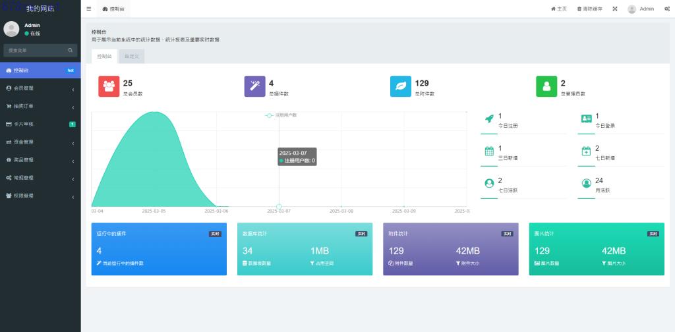
Task: Open 卡片审核 in the sidebar
Action: (40, 124)
